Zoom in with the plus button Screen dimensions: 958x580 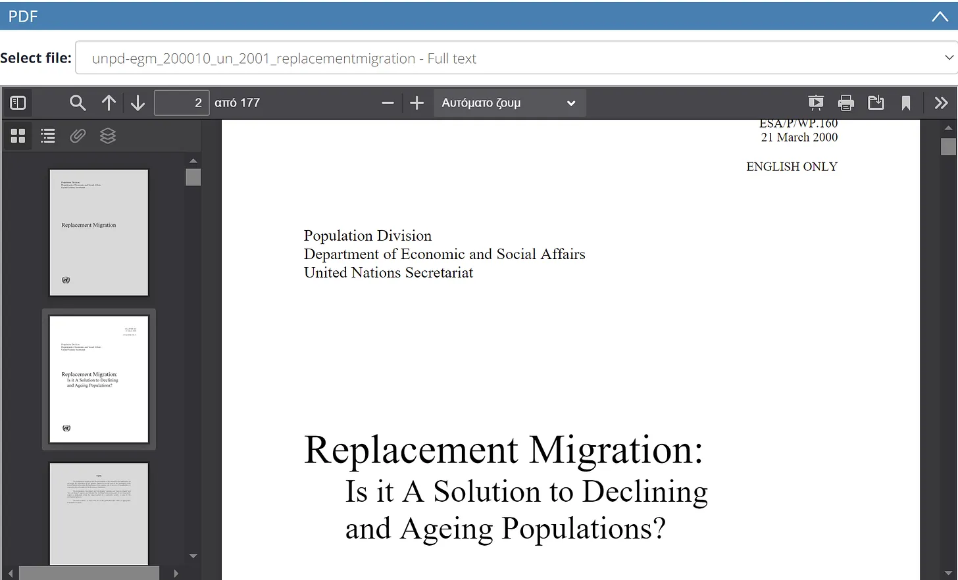416,103
